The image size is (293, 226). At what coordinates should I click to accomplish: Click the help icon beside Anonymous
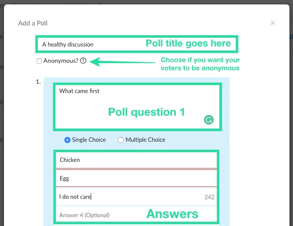[x=83, y=61]
